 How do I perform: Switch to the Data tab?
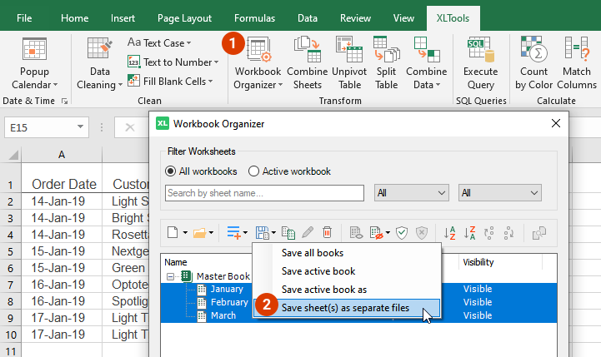[x=308, y=18]
